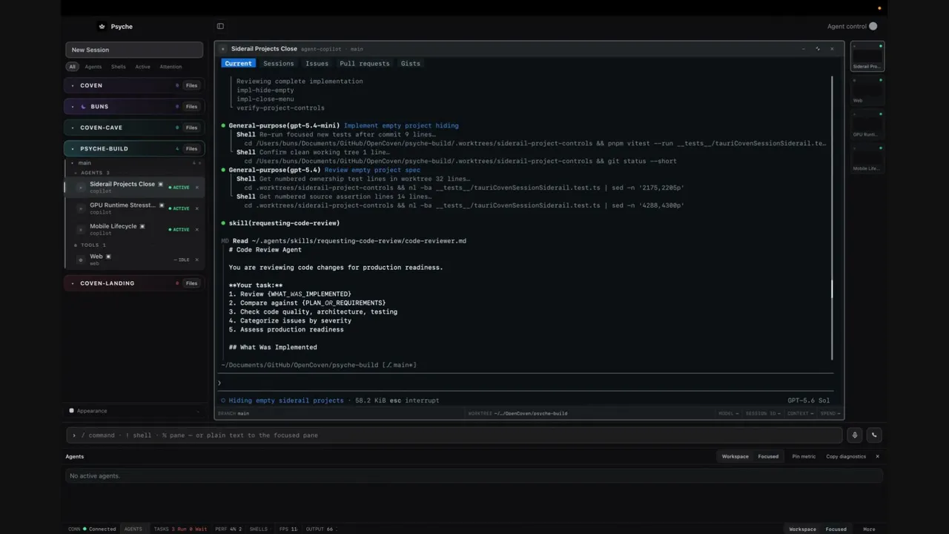The height and width of the screenshot is (534, 949).
Task: Close the GPU Runtime Stresstest sidebar row
Action: tap(197, 208)
